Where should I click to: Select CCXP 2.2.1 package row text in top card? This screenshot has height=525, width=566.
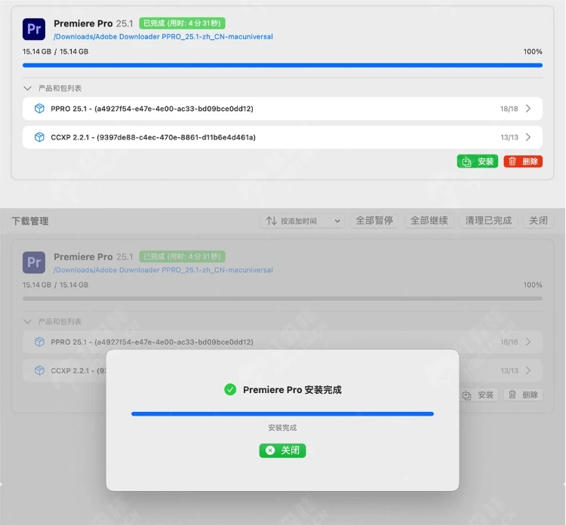153,137
